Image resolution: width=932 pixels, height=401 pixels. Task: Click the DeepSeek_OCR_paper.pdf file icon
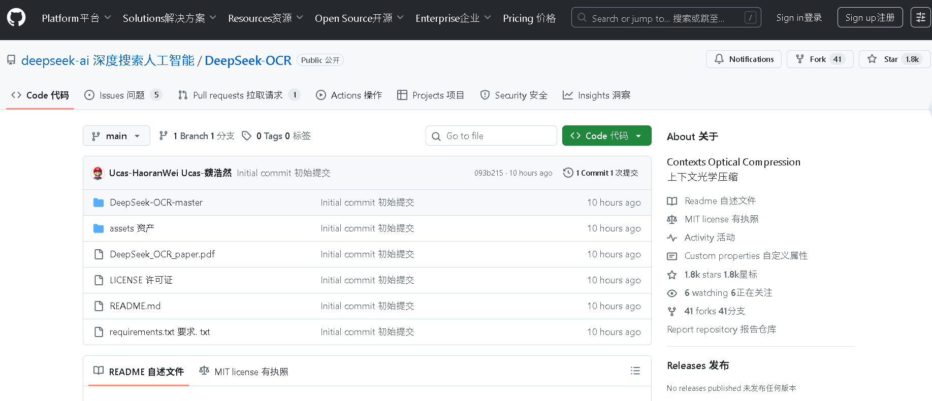(99, 254)
